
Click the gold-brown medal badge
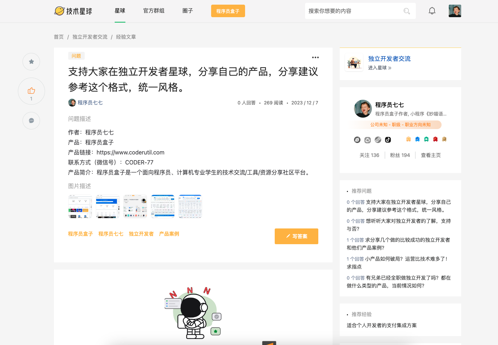click(444, 139)
